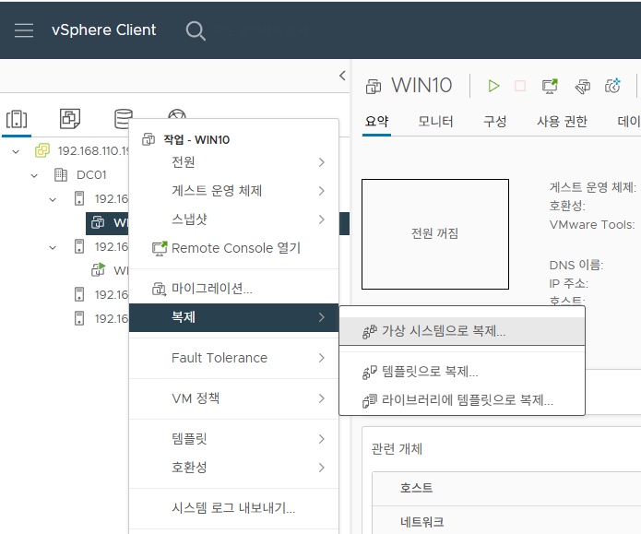Click the 템플릿으로 복제 icon
The width and height of the screenshot is (641, 534).
click(370, 372)
